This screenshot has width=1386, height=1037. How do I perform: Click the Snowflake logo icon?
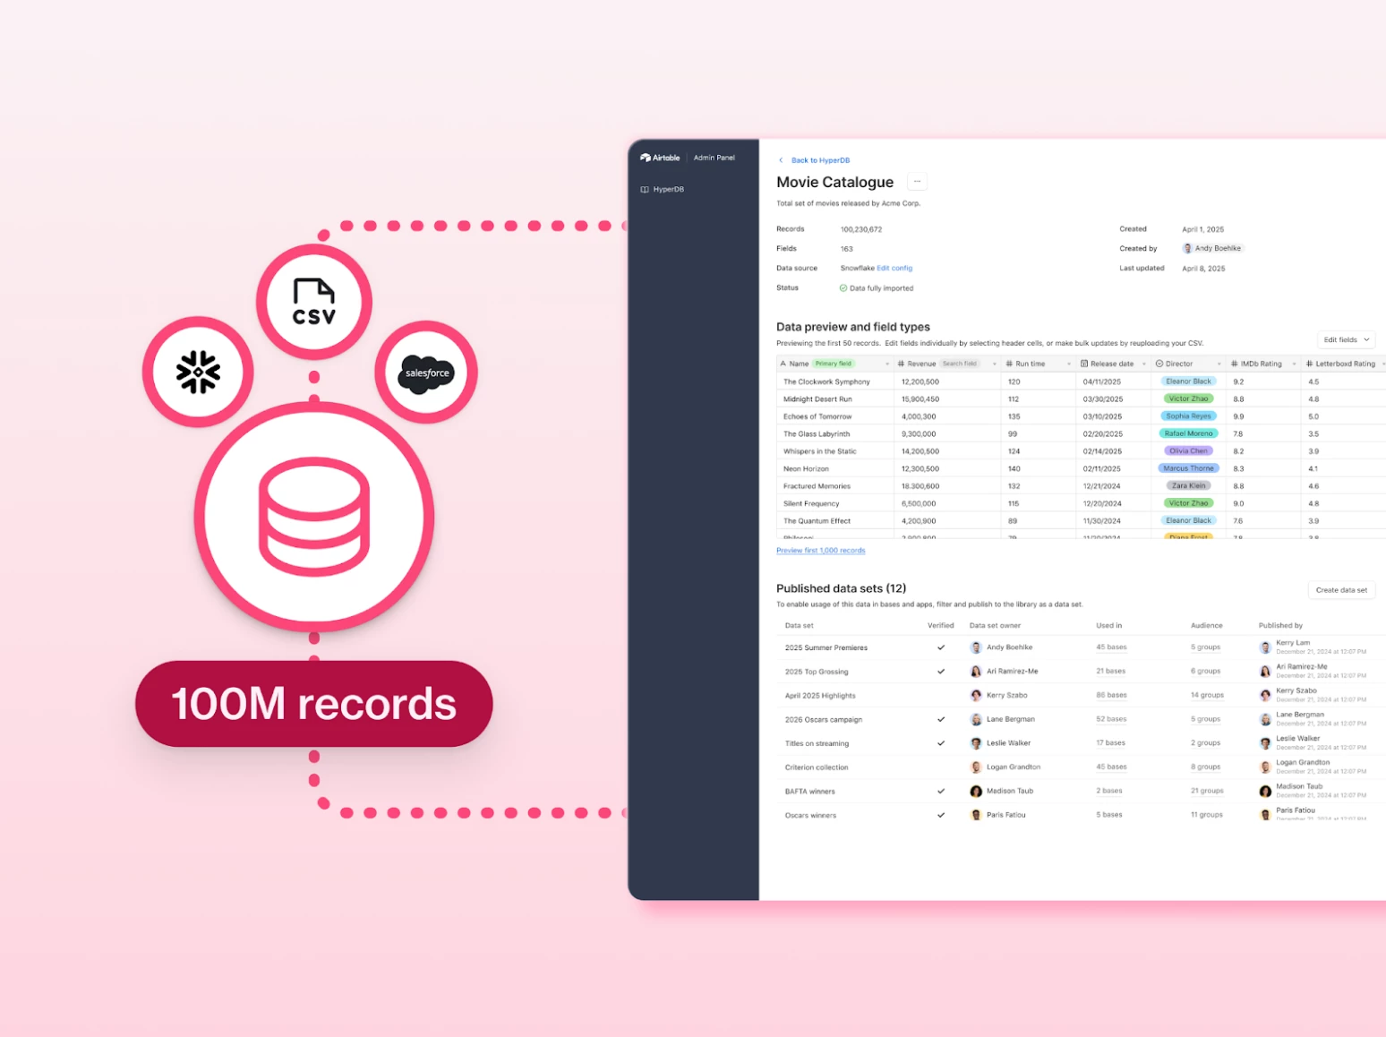click(x=198, y=372)
